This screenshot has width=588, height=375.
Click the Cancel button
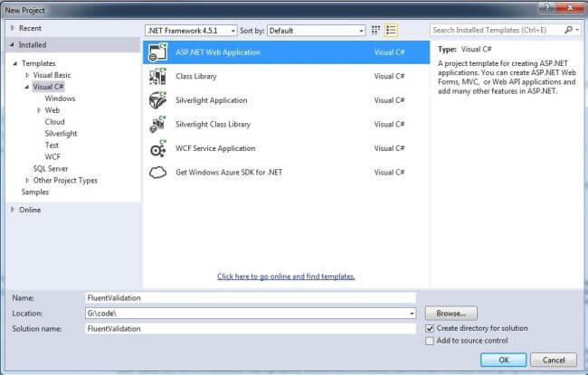[x=554, y=360]
